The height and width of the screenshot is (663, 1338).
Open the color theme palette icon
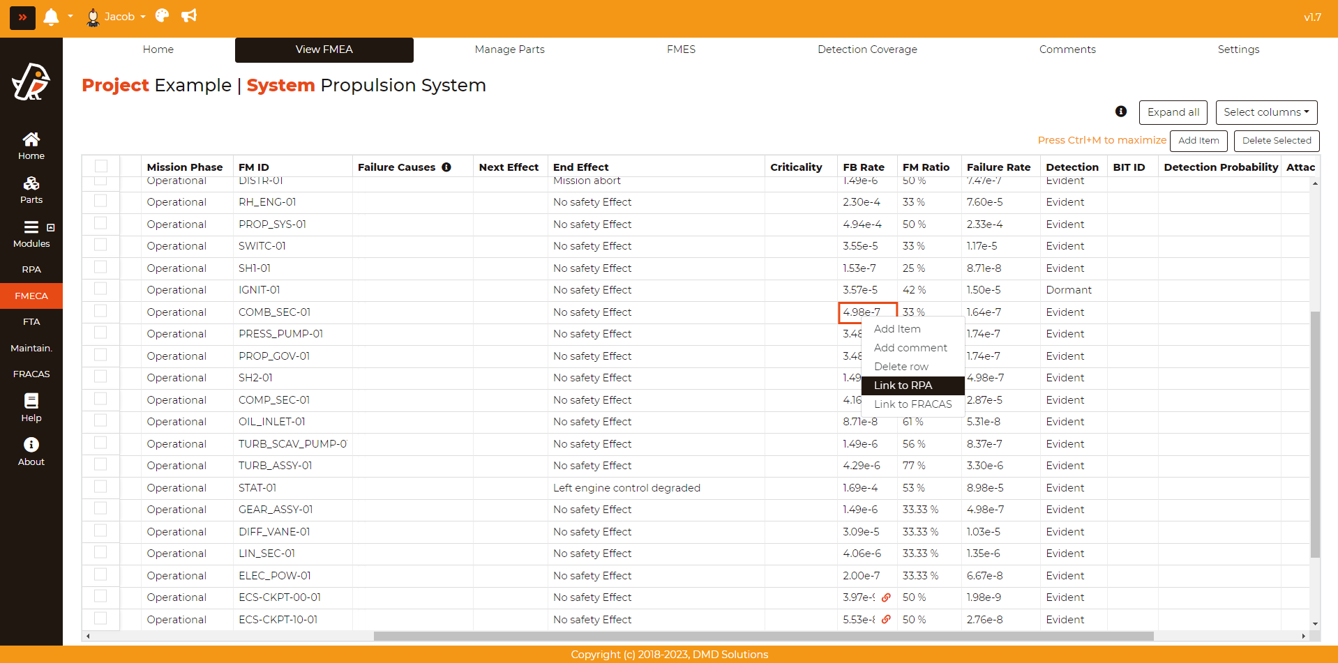pyautogui.click(x=162, y=16)
